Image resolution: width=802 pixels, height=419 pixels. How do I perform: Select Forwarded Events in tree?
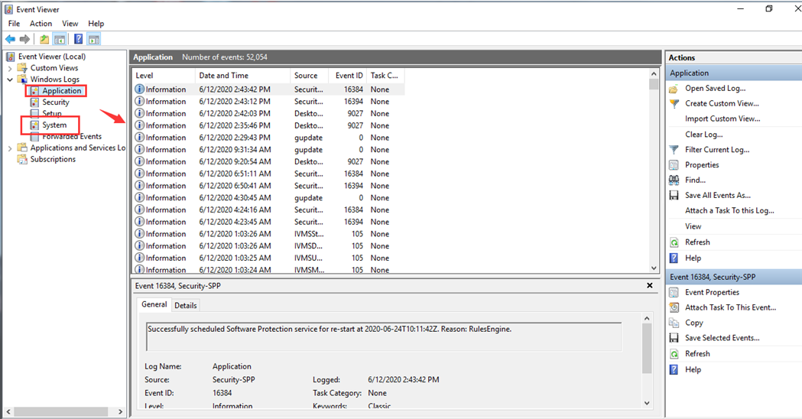tap(72, 137)
